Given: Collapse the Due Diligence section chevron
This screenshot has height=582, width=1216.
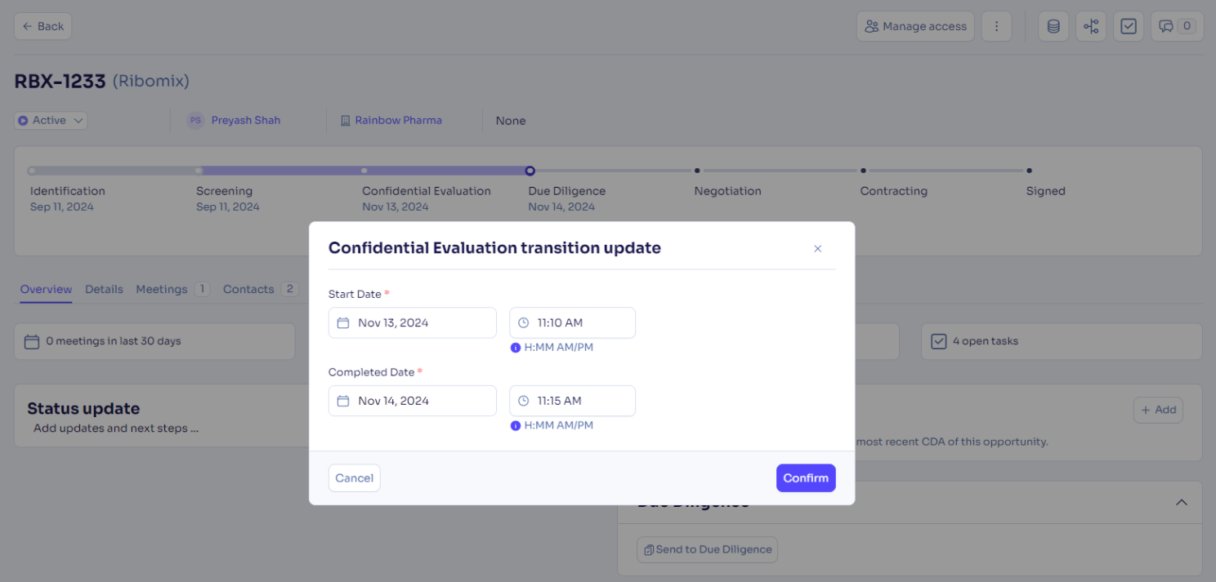Looking at the screenshot, I should (x=1181, y=502).
